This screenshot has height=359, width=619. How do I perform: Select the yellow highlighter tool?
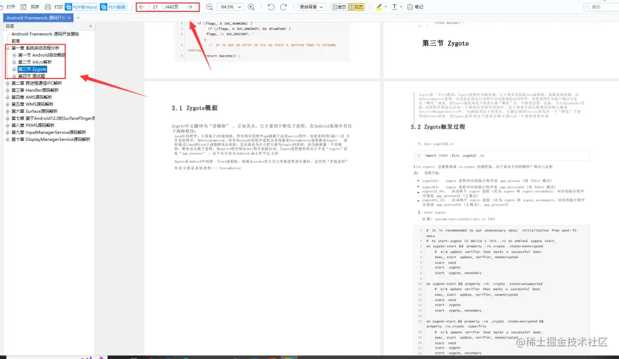click(x=379, y=7)
